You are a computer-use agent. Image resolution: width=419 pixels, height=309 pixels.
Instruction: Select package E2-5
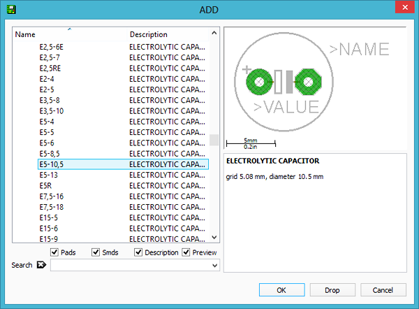123,89
